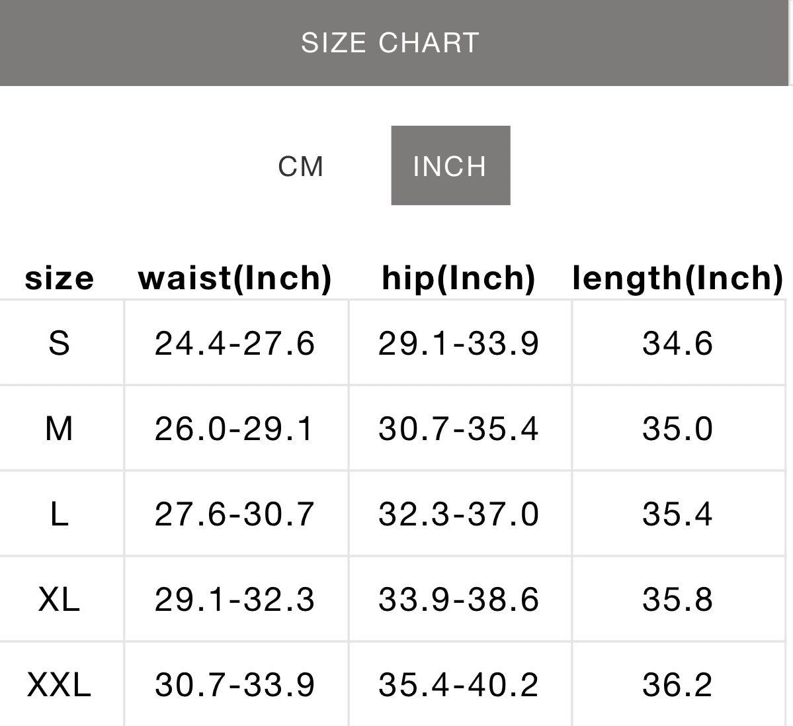Screen dimensions: 793x726
Task: Select the XXL size row label
Action: click(x=60, y=685)
